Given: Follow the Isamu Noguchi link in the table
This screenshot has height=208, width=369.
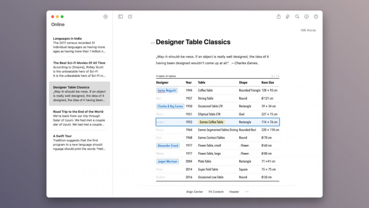Looking at the screenshot, I should [x=167, y=90].
